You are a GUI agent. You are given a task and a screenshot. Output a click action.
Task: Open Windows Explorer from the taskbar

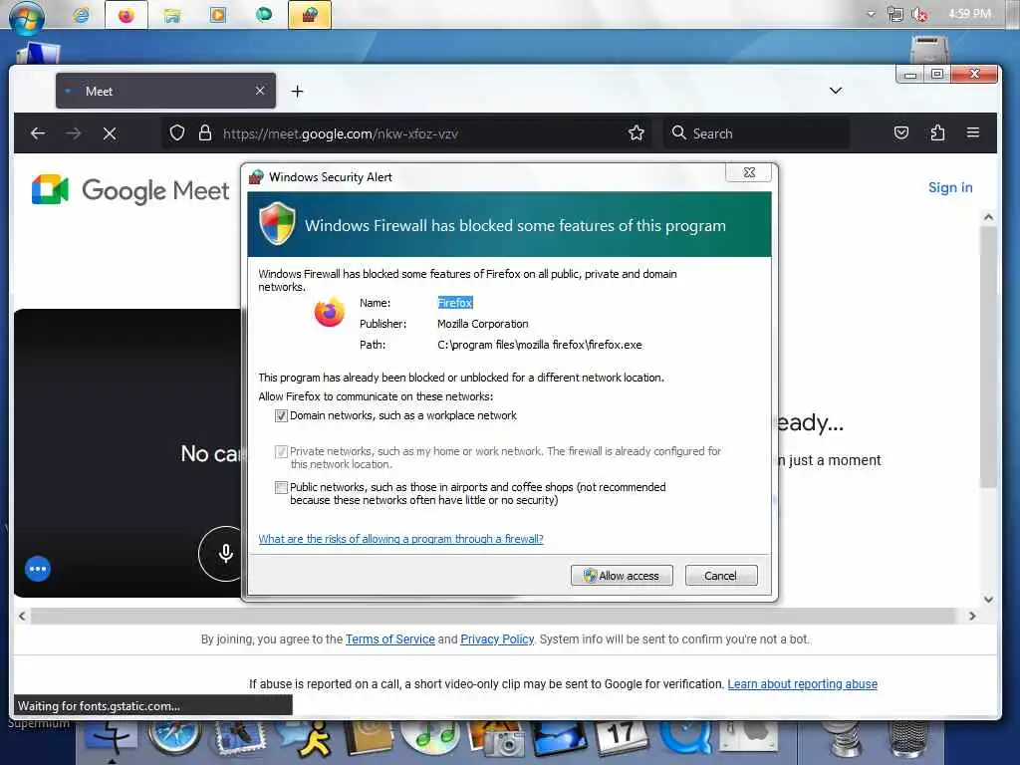click(172, 15)
